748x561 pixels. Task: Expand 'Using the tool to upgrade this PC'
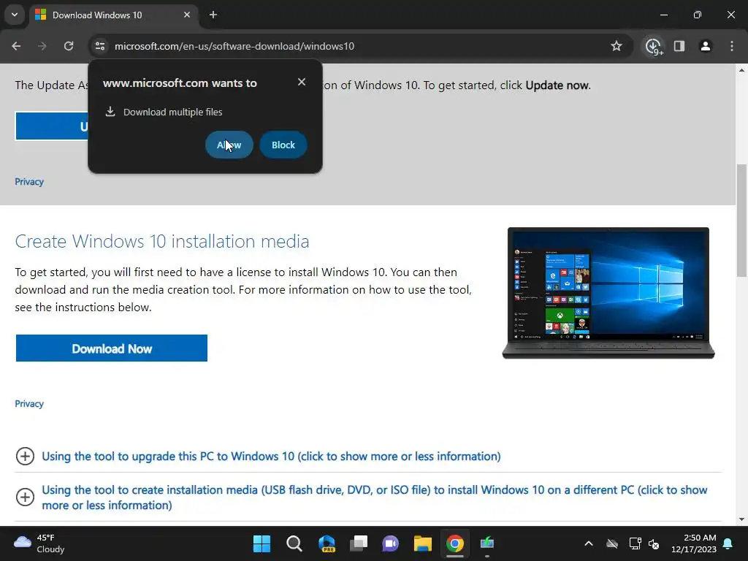271,456
